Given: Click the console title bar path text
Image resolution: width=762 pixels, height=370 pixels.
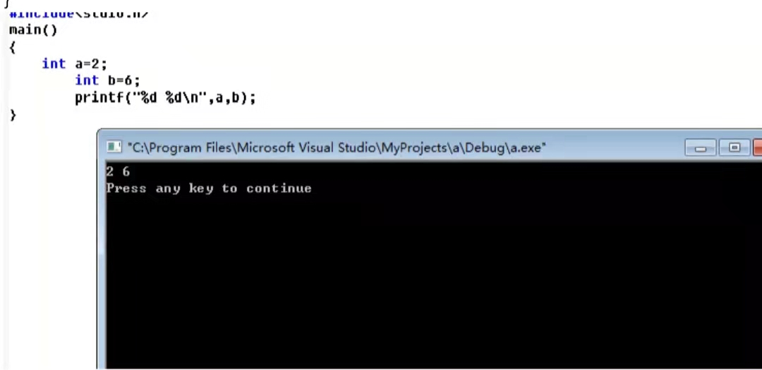Looking at the screenshot, I should [337, 148].
